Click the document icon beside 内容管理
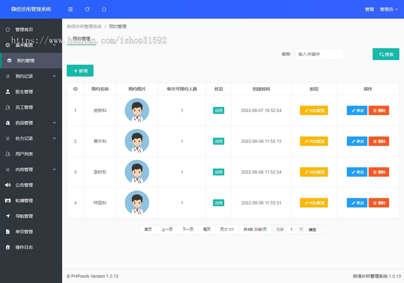The image size is (404, 283). click(x=8, y=169)
